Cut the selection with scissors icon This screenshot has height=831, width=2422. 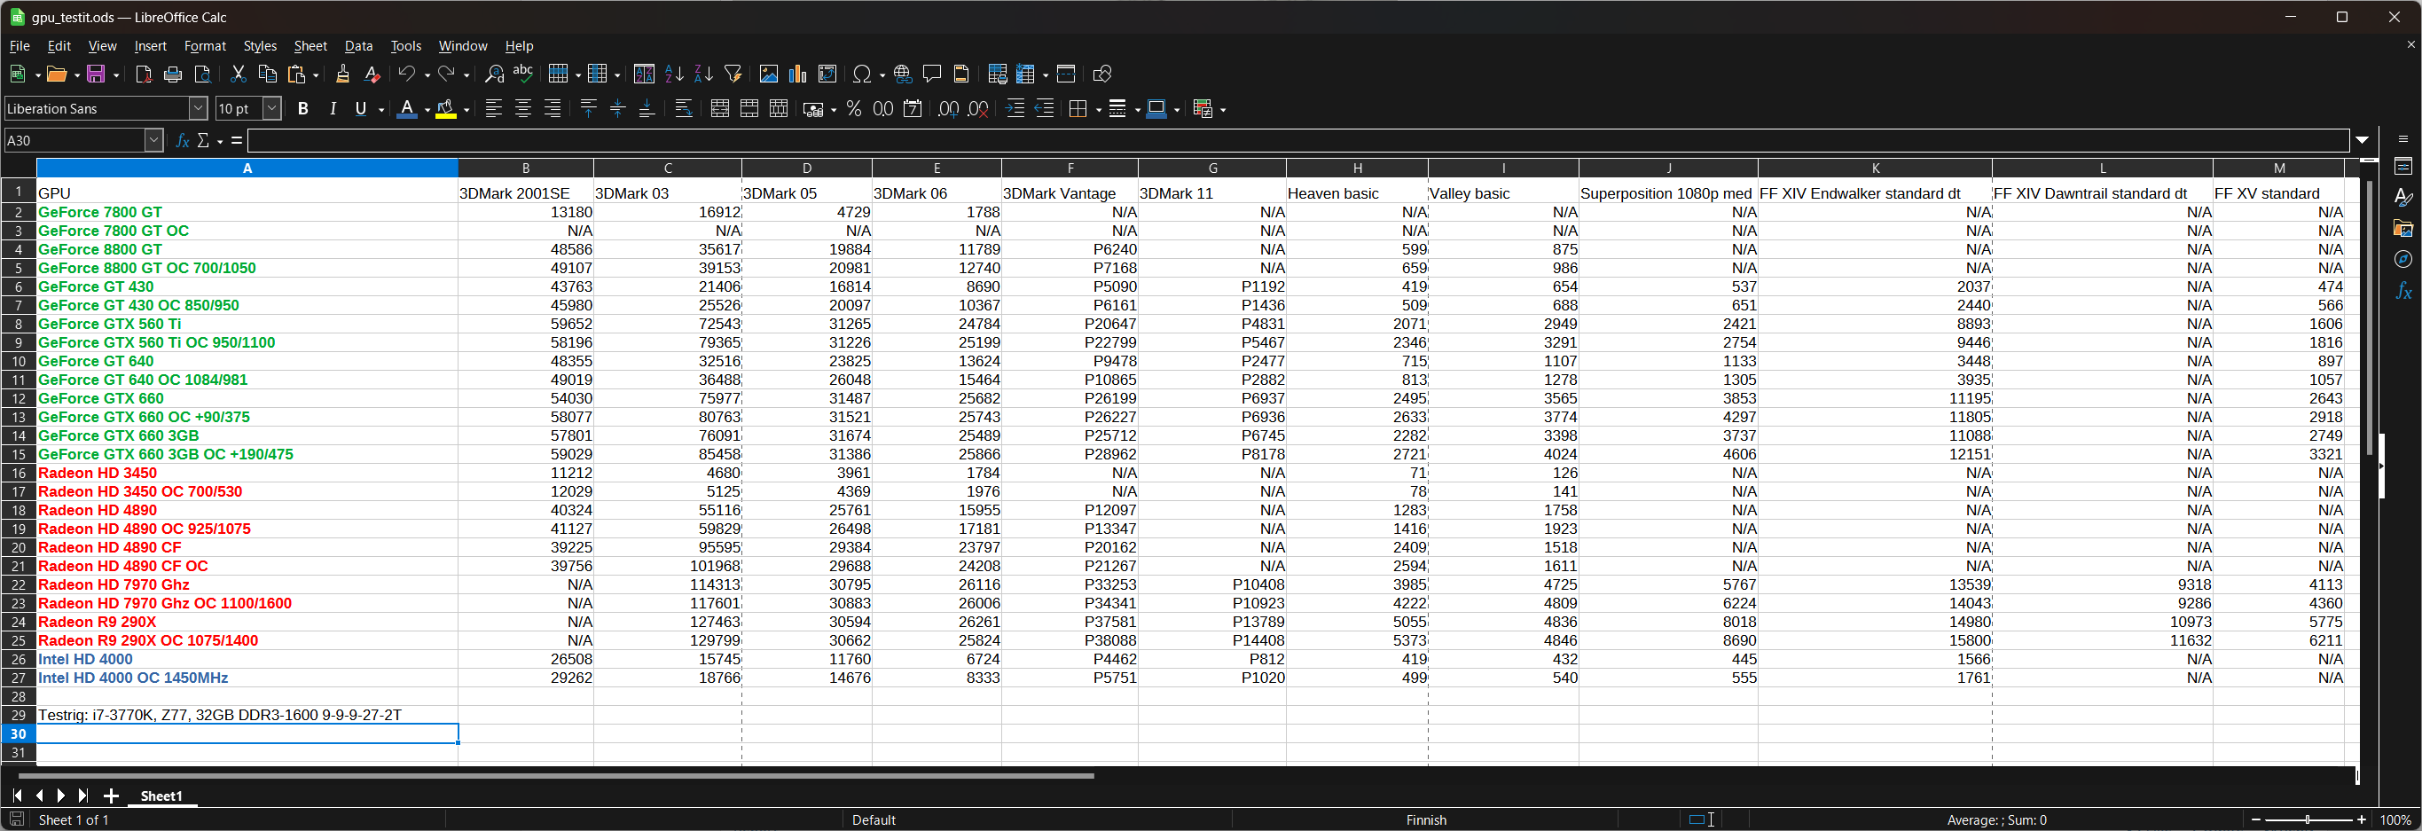coord(238,74)
